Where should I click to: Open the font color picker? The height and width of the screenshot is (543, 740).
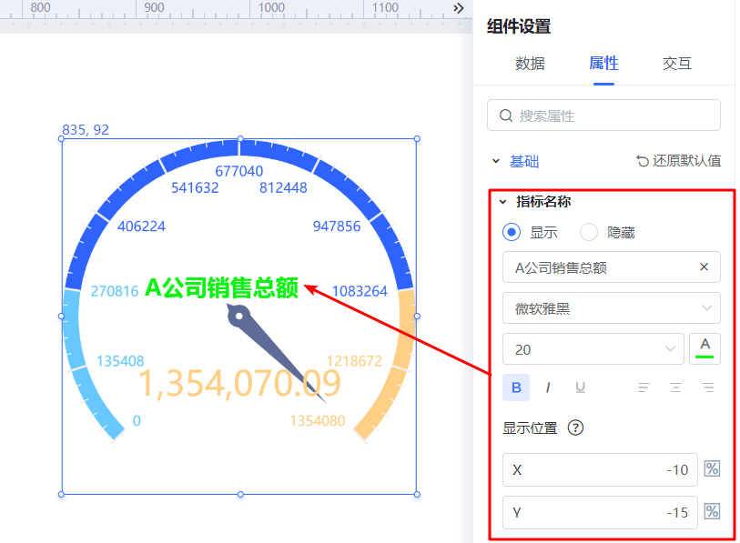[705, 348]
